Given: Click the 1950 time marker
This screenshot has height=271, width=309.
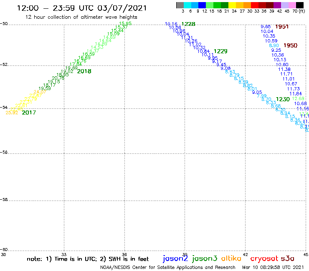Looking at the screenshot, I should point(290,45).
